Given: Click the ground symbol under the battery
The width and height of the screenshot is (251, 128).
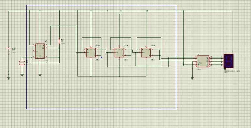Looking at the screenshot, I should coord(8,78).
